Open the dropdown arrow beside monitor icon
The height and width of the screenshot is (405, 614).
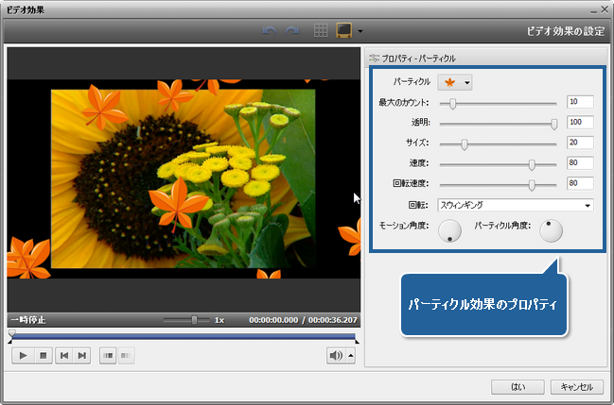pos(360,31)
